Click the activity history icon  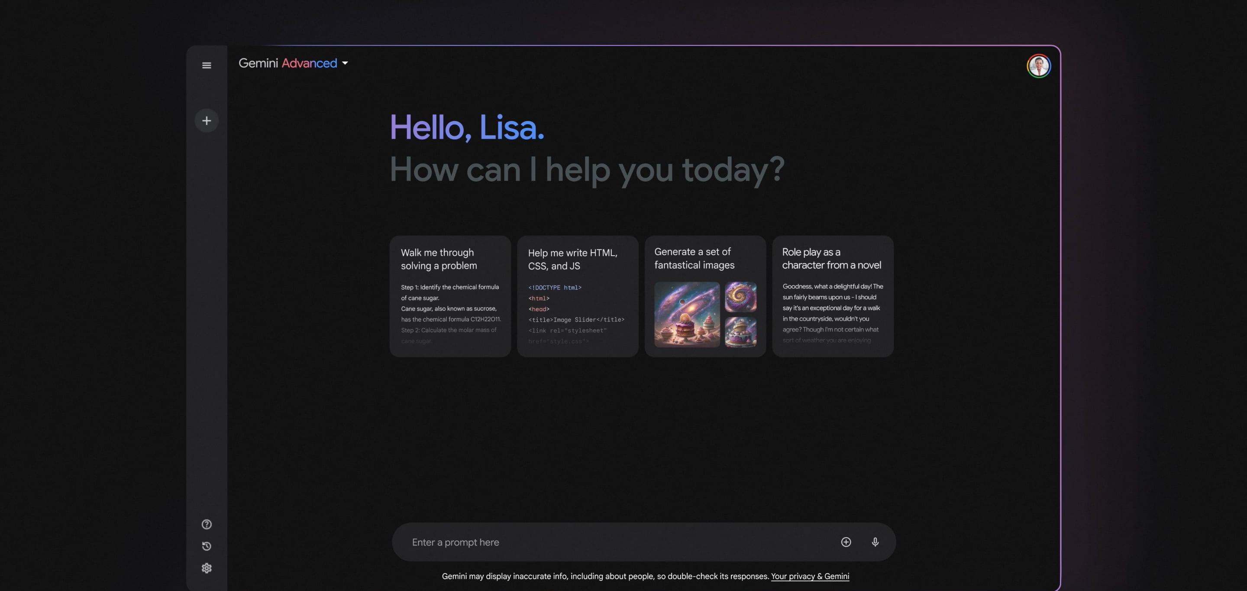point(207,546)
